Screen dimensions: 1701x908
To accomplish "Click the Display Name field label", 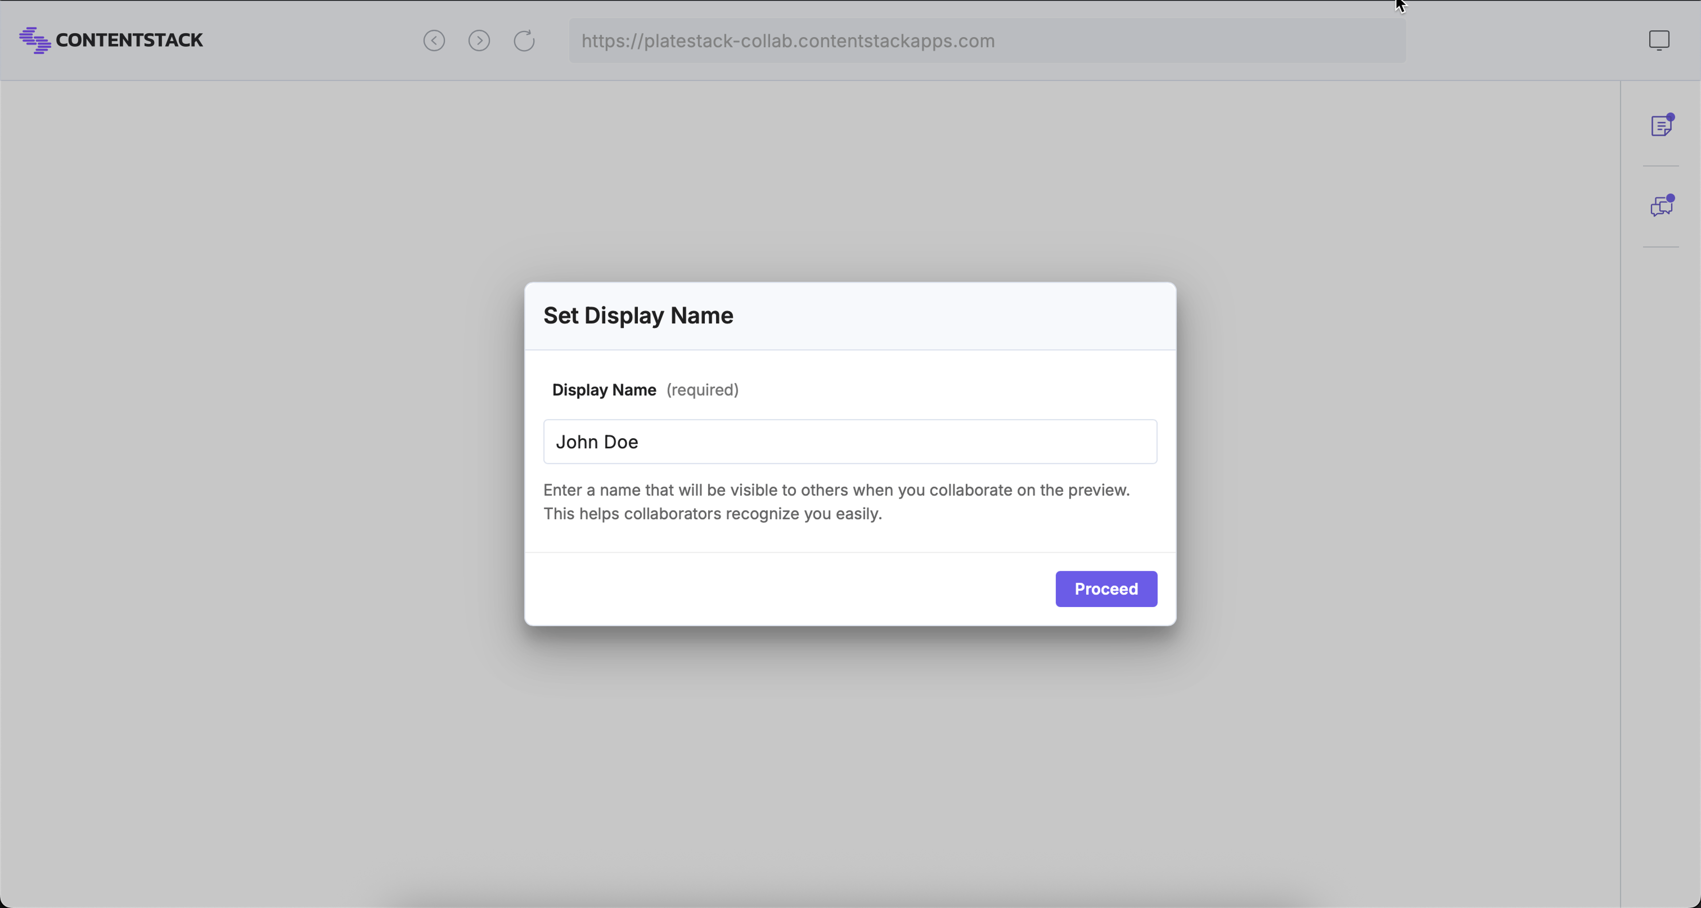I will tap(603, 390).
